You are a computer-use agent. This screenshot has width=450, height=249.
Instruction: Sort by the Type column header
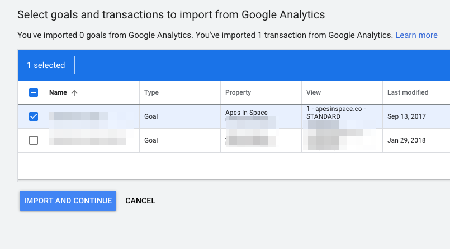click(151, 92)
